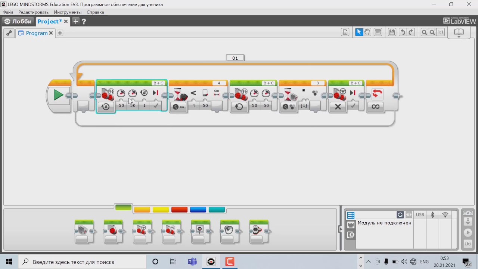478x269 pixels.
Task: Open Move Steering block Off mode selector
Action: click(338, 106)
